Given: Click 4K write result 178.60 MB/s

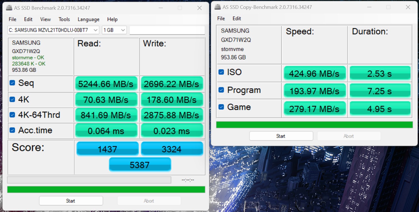Looking at the screenshot, I should click(x=172, y=100).
